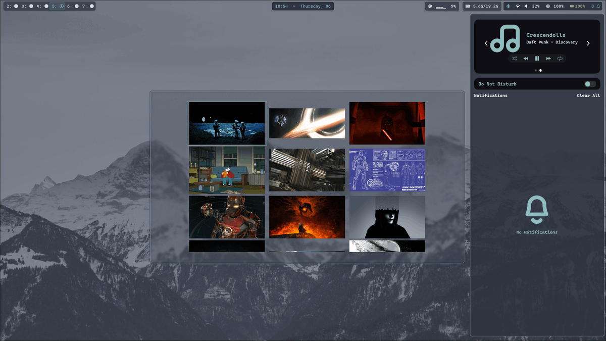Click the large No Notifications bell icon
The height and width of the screenshot is (341, 606).
[x=537, y=210]
